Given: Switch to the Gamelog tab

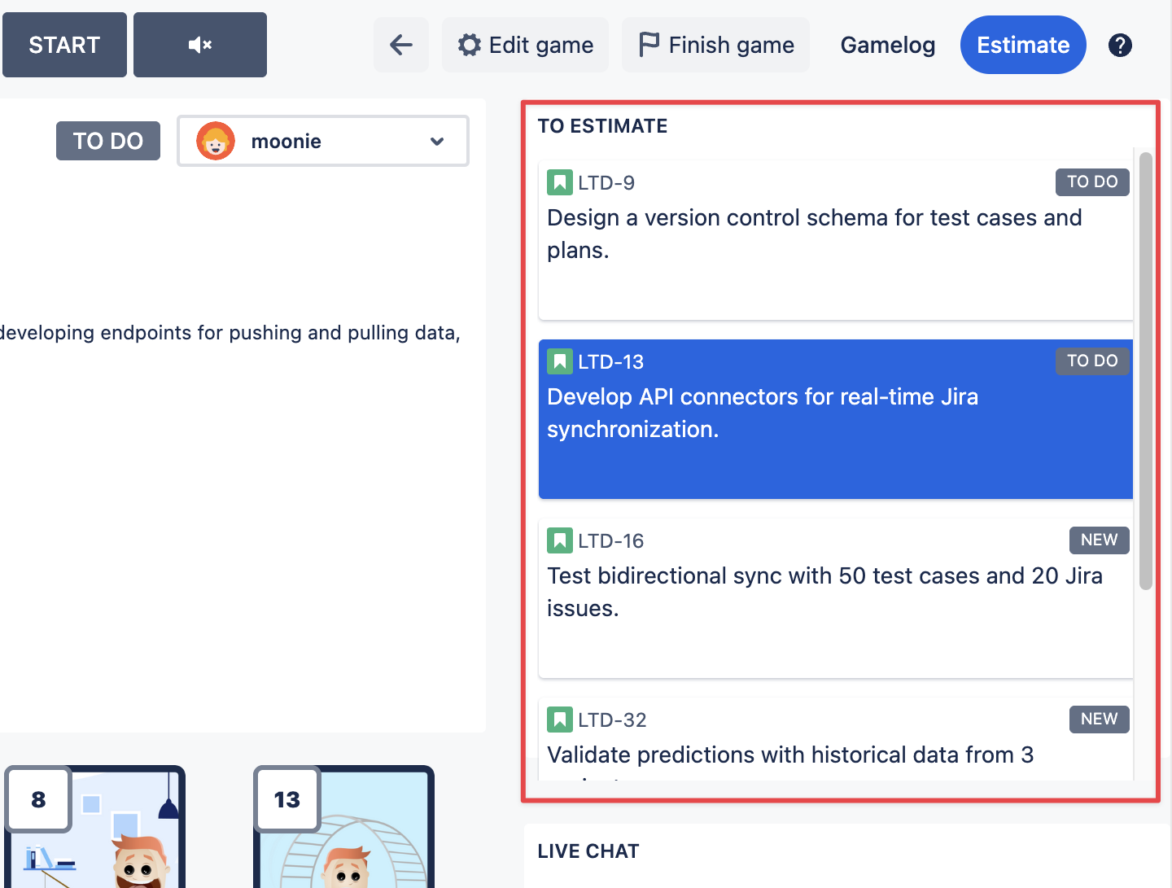Looking at the screenshot, I should pyautogui.click(x=887, y=45).
